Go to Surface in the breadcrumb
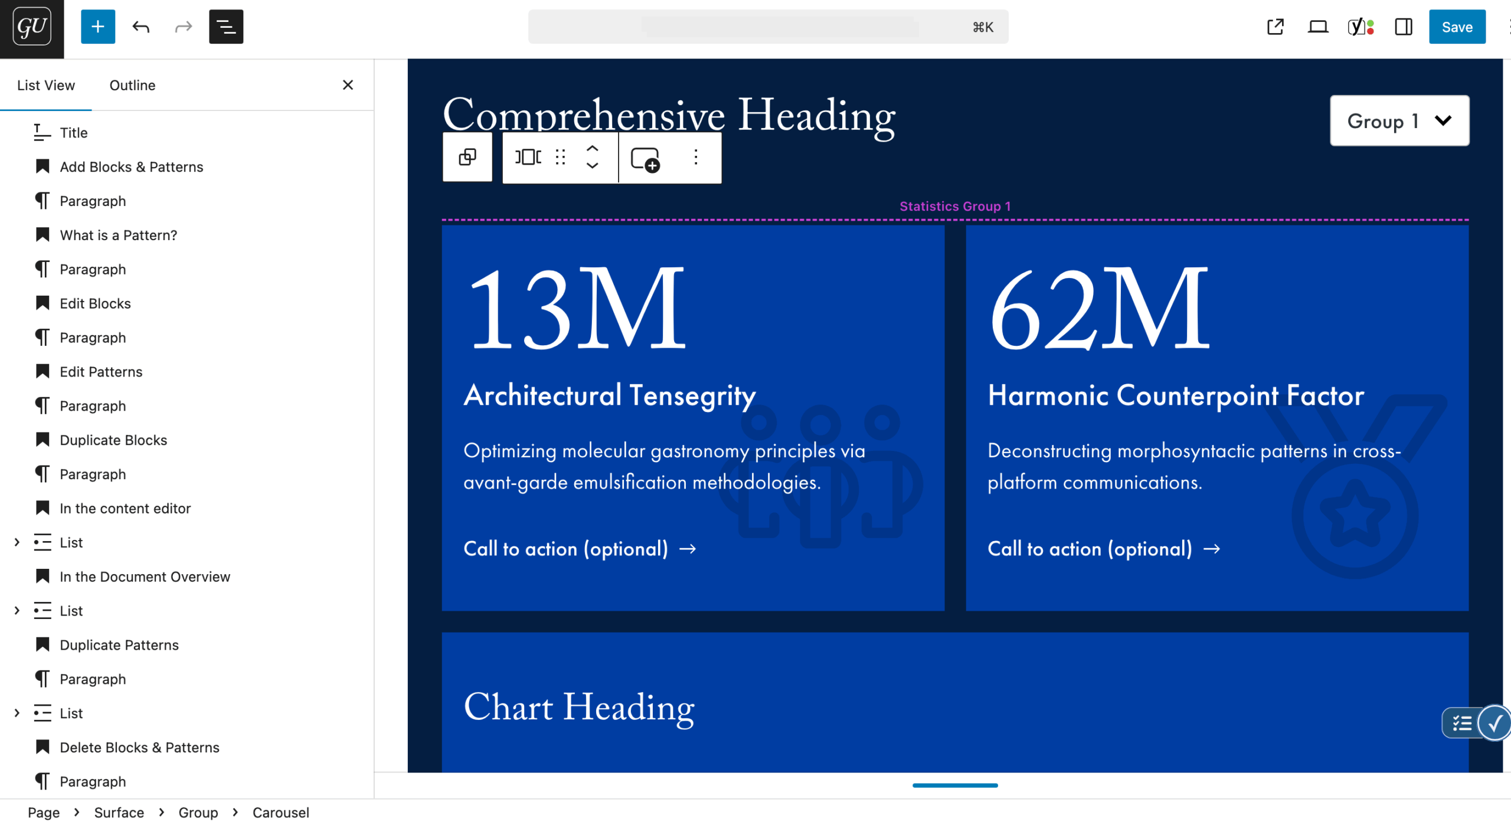 (x=119, y=813)
